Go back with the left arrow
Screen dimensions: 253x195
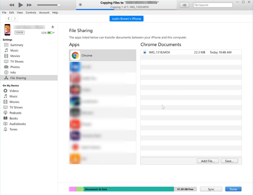coord(9,19)
